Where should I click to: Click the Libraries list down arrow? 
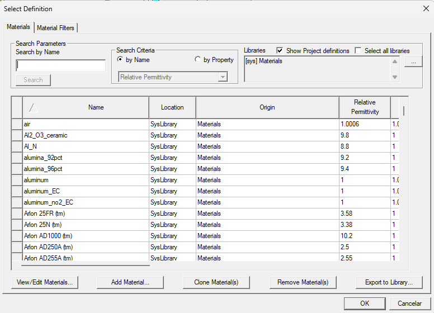[x=395, y=77]
